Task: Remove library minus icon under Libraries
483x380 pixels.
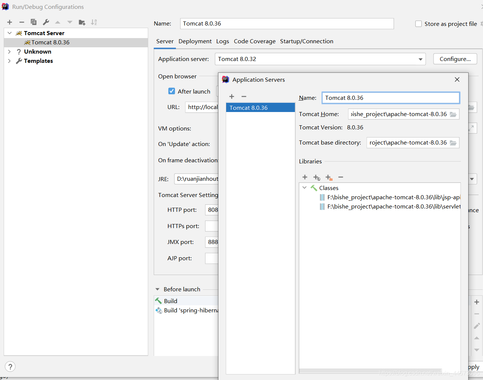Action: [341, 177]
